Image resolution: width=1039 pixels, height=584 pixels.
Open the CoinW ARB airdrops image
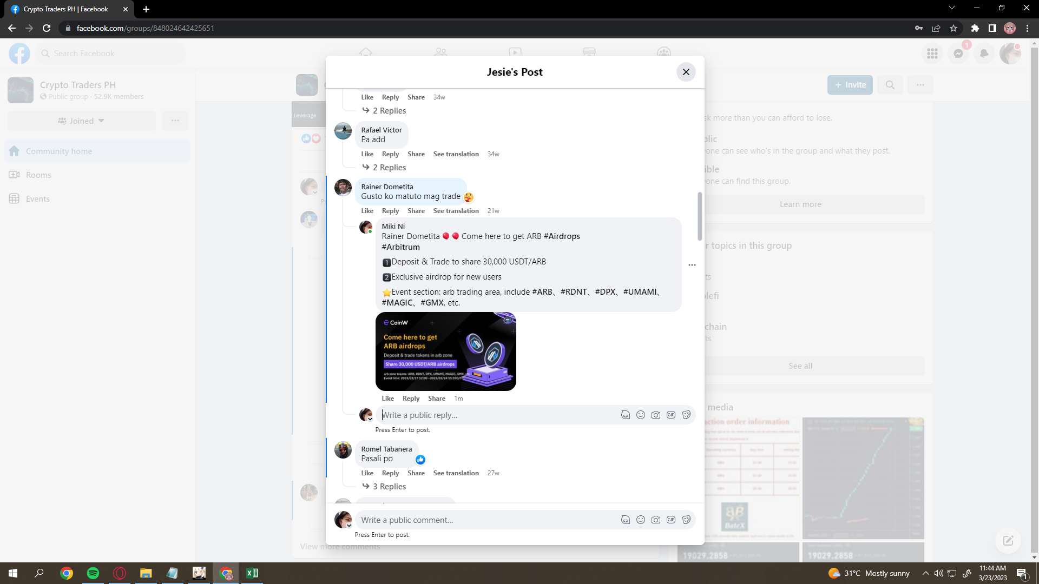(445, 351)
